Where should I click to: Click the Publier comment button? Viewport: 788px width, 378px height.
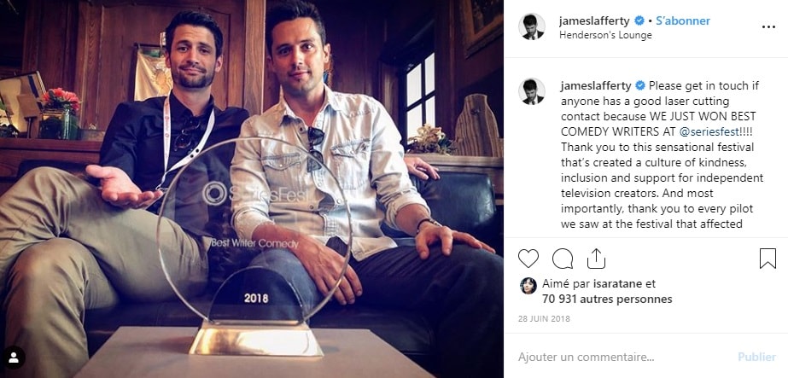pos(756,357)
